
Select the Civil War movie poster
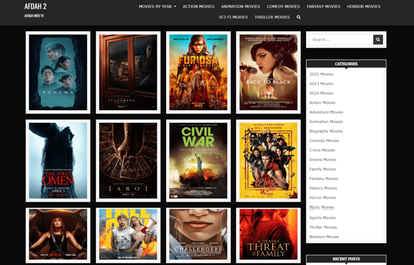click(x=198, y=160)
